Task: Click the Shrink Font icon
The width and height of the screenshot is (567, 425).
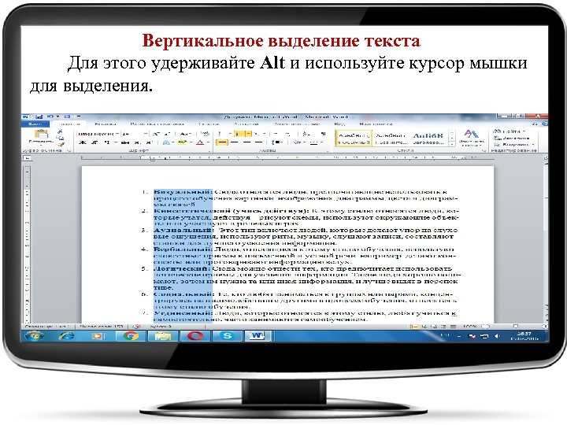Action: tap(166, 134)
